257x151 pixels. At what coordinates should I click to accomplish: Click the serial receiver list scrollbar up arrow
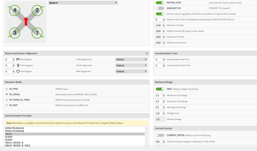point(146,128)
